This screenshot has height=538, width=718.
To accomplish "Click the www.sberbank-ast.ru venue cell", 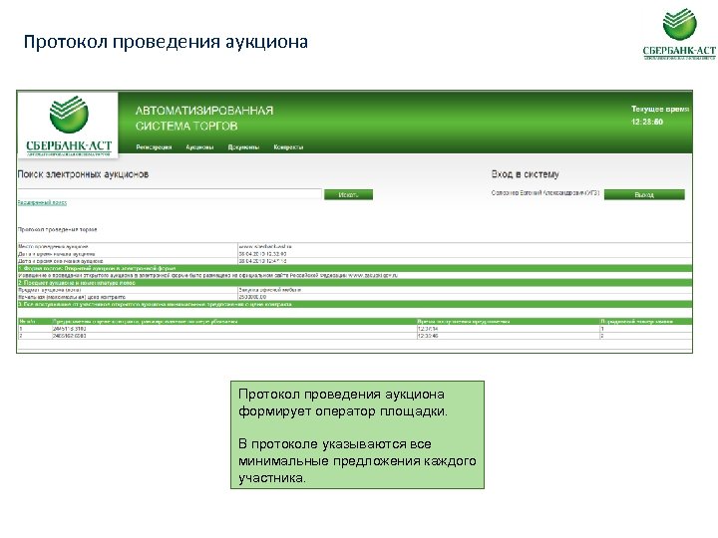I will (465, 246).
